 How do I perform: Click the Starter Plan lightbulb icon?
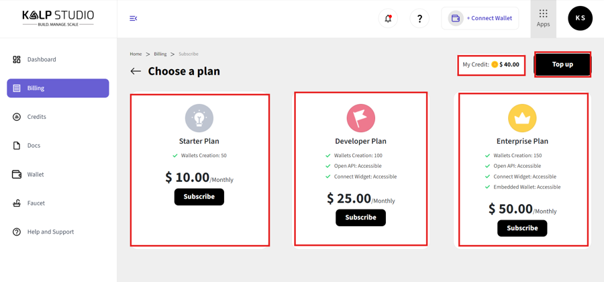tap(199, 118)
